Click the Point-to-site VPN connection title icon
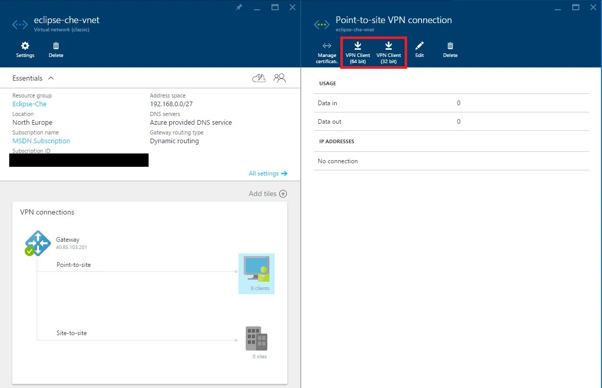This screenshot has height=388, width=602. point(322,25)
